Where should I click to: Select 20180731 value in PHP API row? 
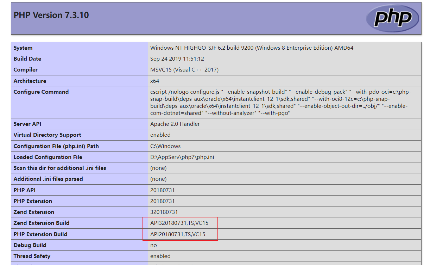pos(163,190)
